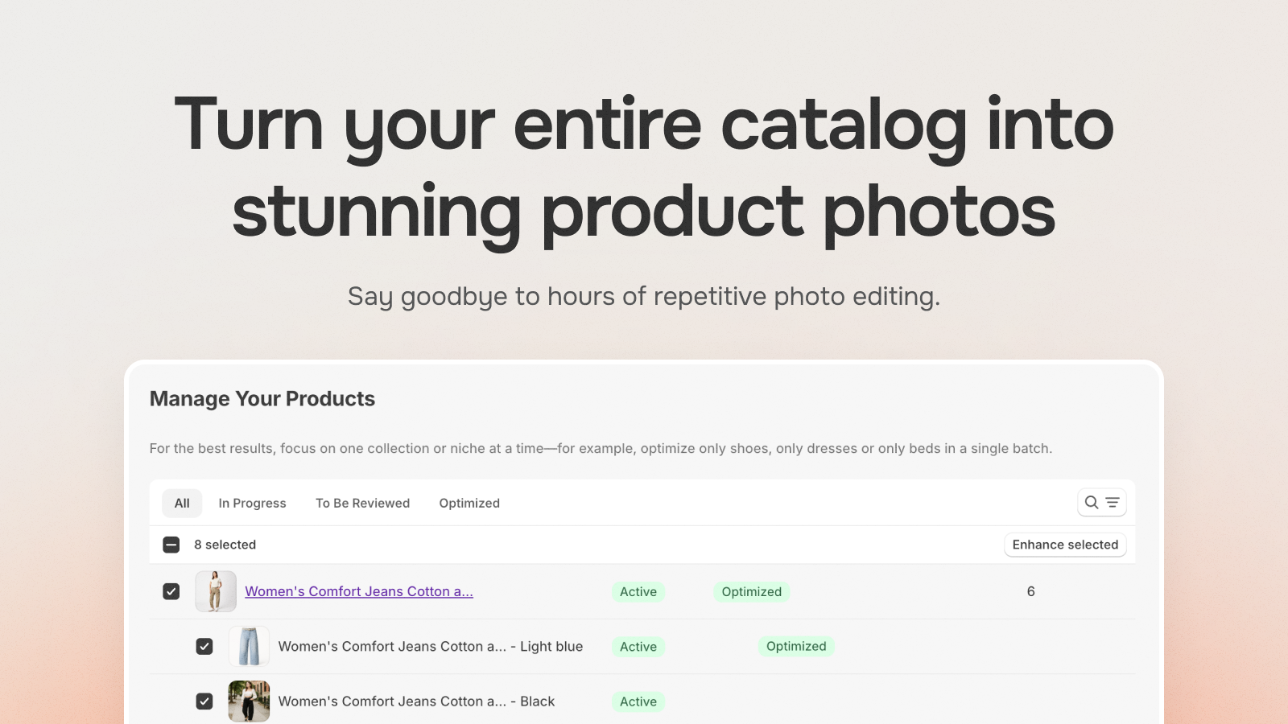Image resolution: width=1288 pixels, height=724 pixels.
Task: Switch to the In Progress tab
Action: point(252,503)
